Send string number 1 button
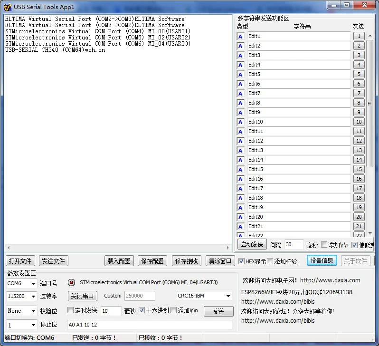 [x=359, y=36]
